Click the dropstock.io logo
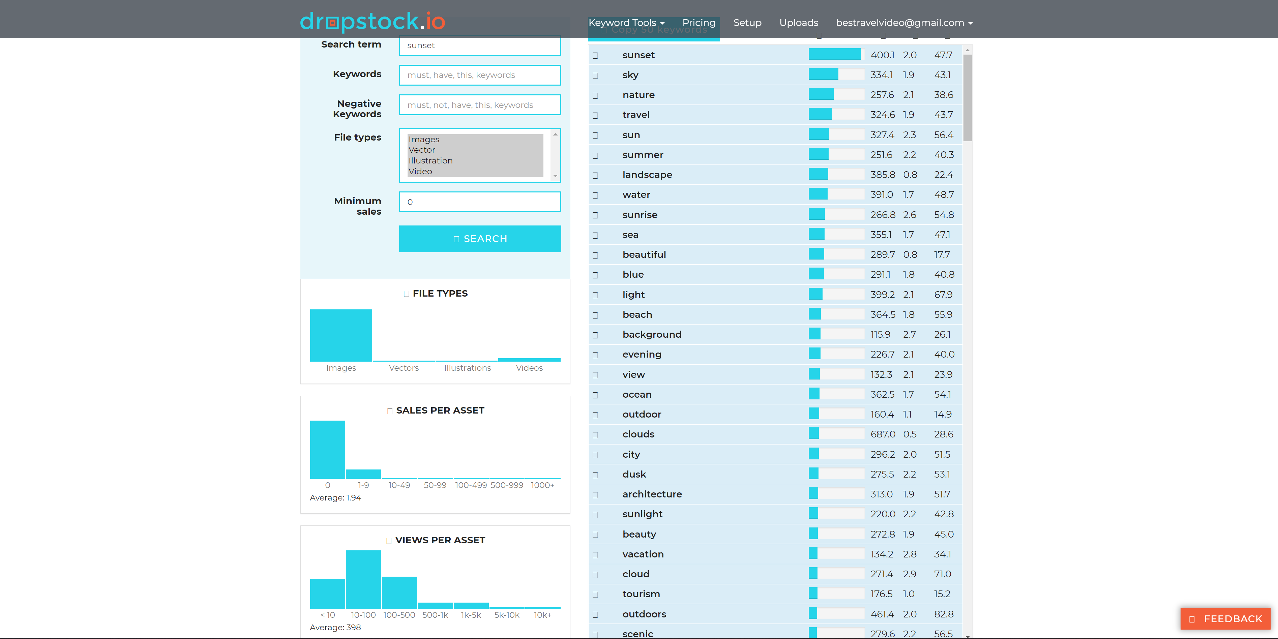Image resolution: width=1278 pixels, height=639 pixels. click(x=372, y=21)
